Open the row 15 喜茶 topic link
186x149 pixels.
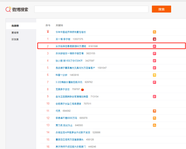[x=70, y=140]
